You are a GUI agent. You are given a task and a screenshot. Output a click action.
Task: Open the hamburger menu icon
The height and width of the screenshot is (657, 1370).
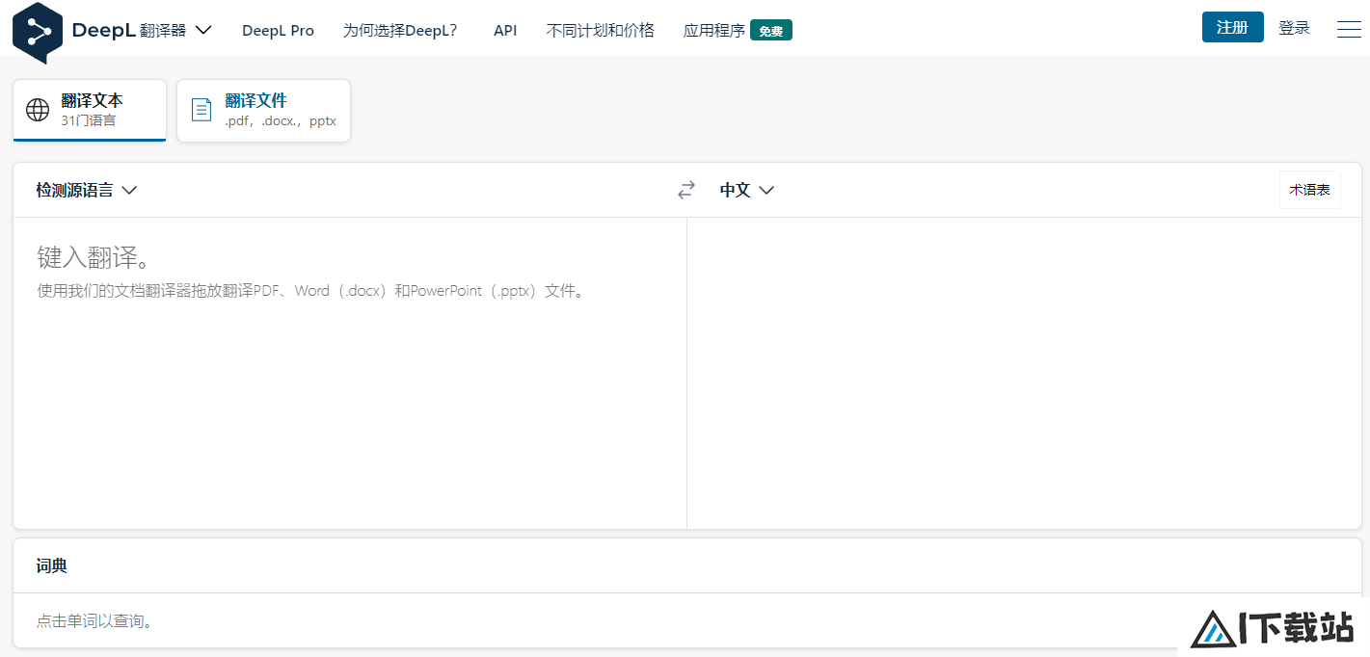1349,30
